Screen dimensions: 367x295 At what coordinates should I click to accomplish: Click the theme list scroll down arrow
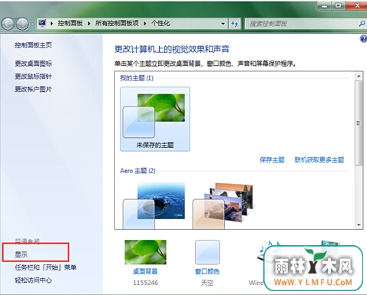[x=359, y=225]
